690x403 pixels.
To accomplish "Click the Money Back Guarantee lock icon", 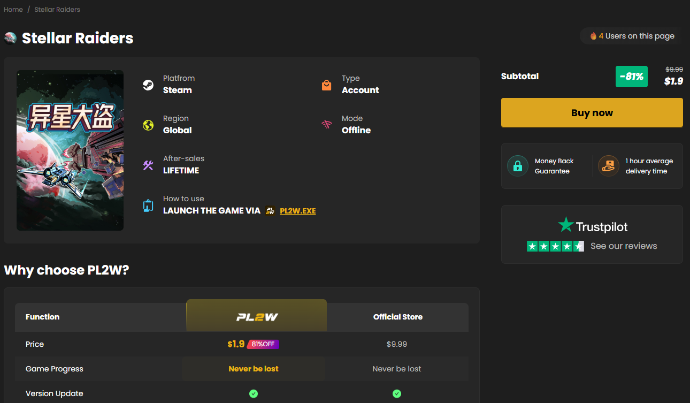I will tap(517, 166).
